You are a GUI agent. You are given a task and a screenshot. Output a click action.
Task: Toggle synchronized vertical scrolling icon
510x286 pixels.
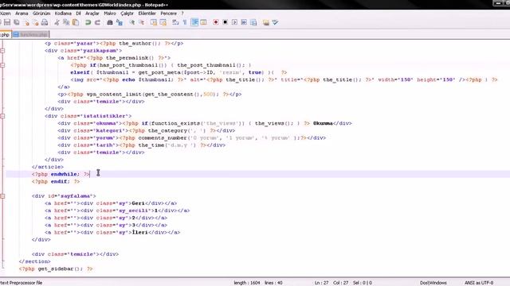(154, 22)
